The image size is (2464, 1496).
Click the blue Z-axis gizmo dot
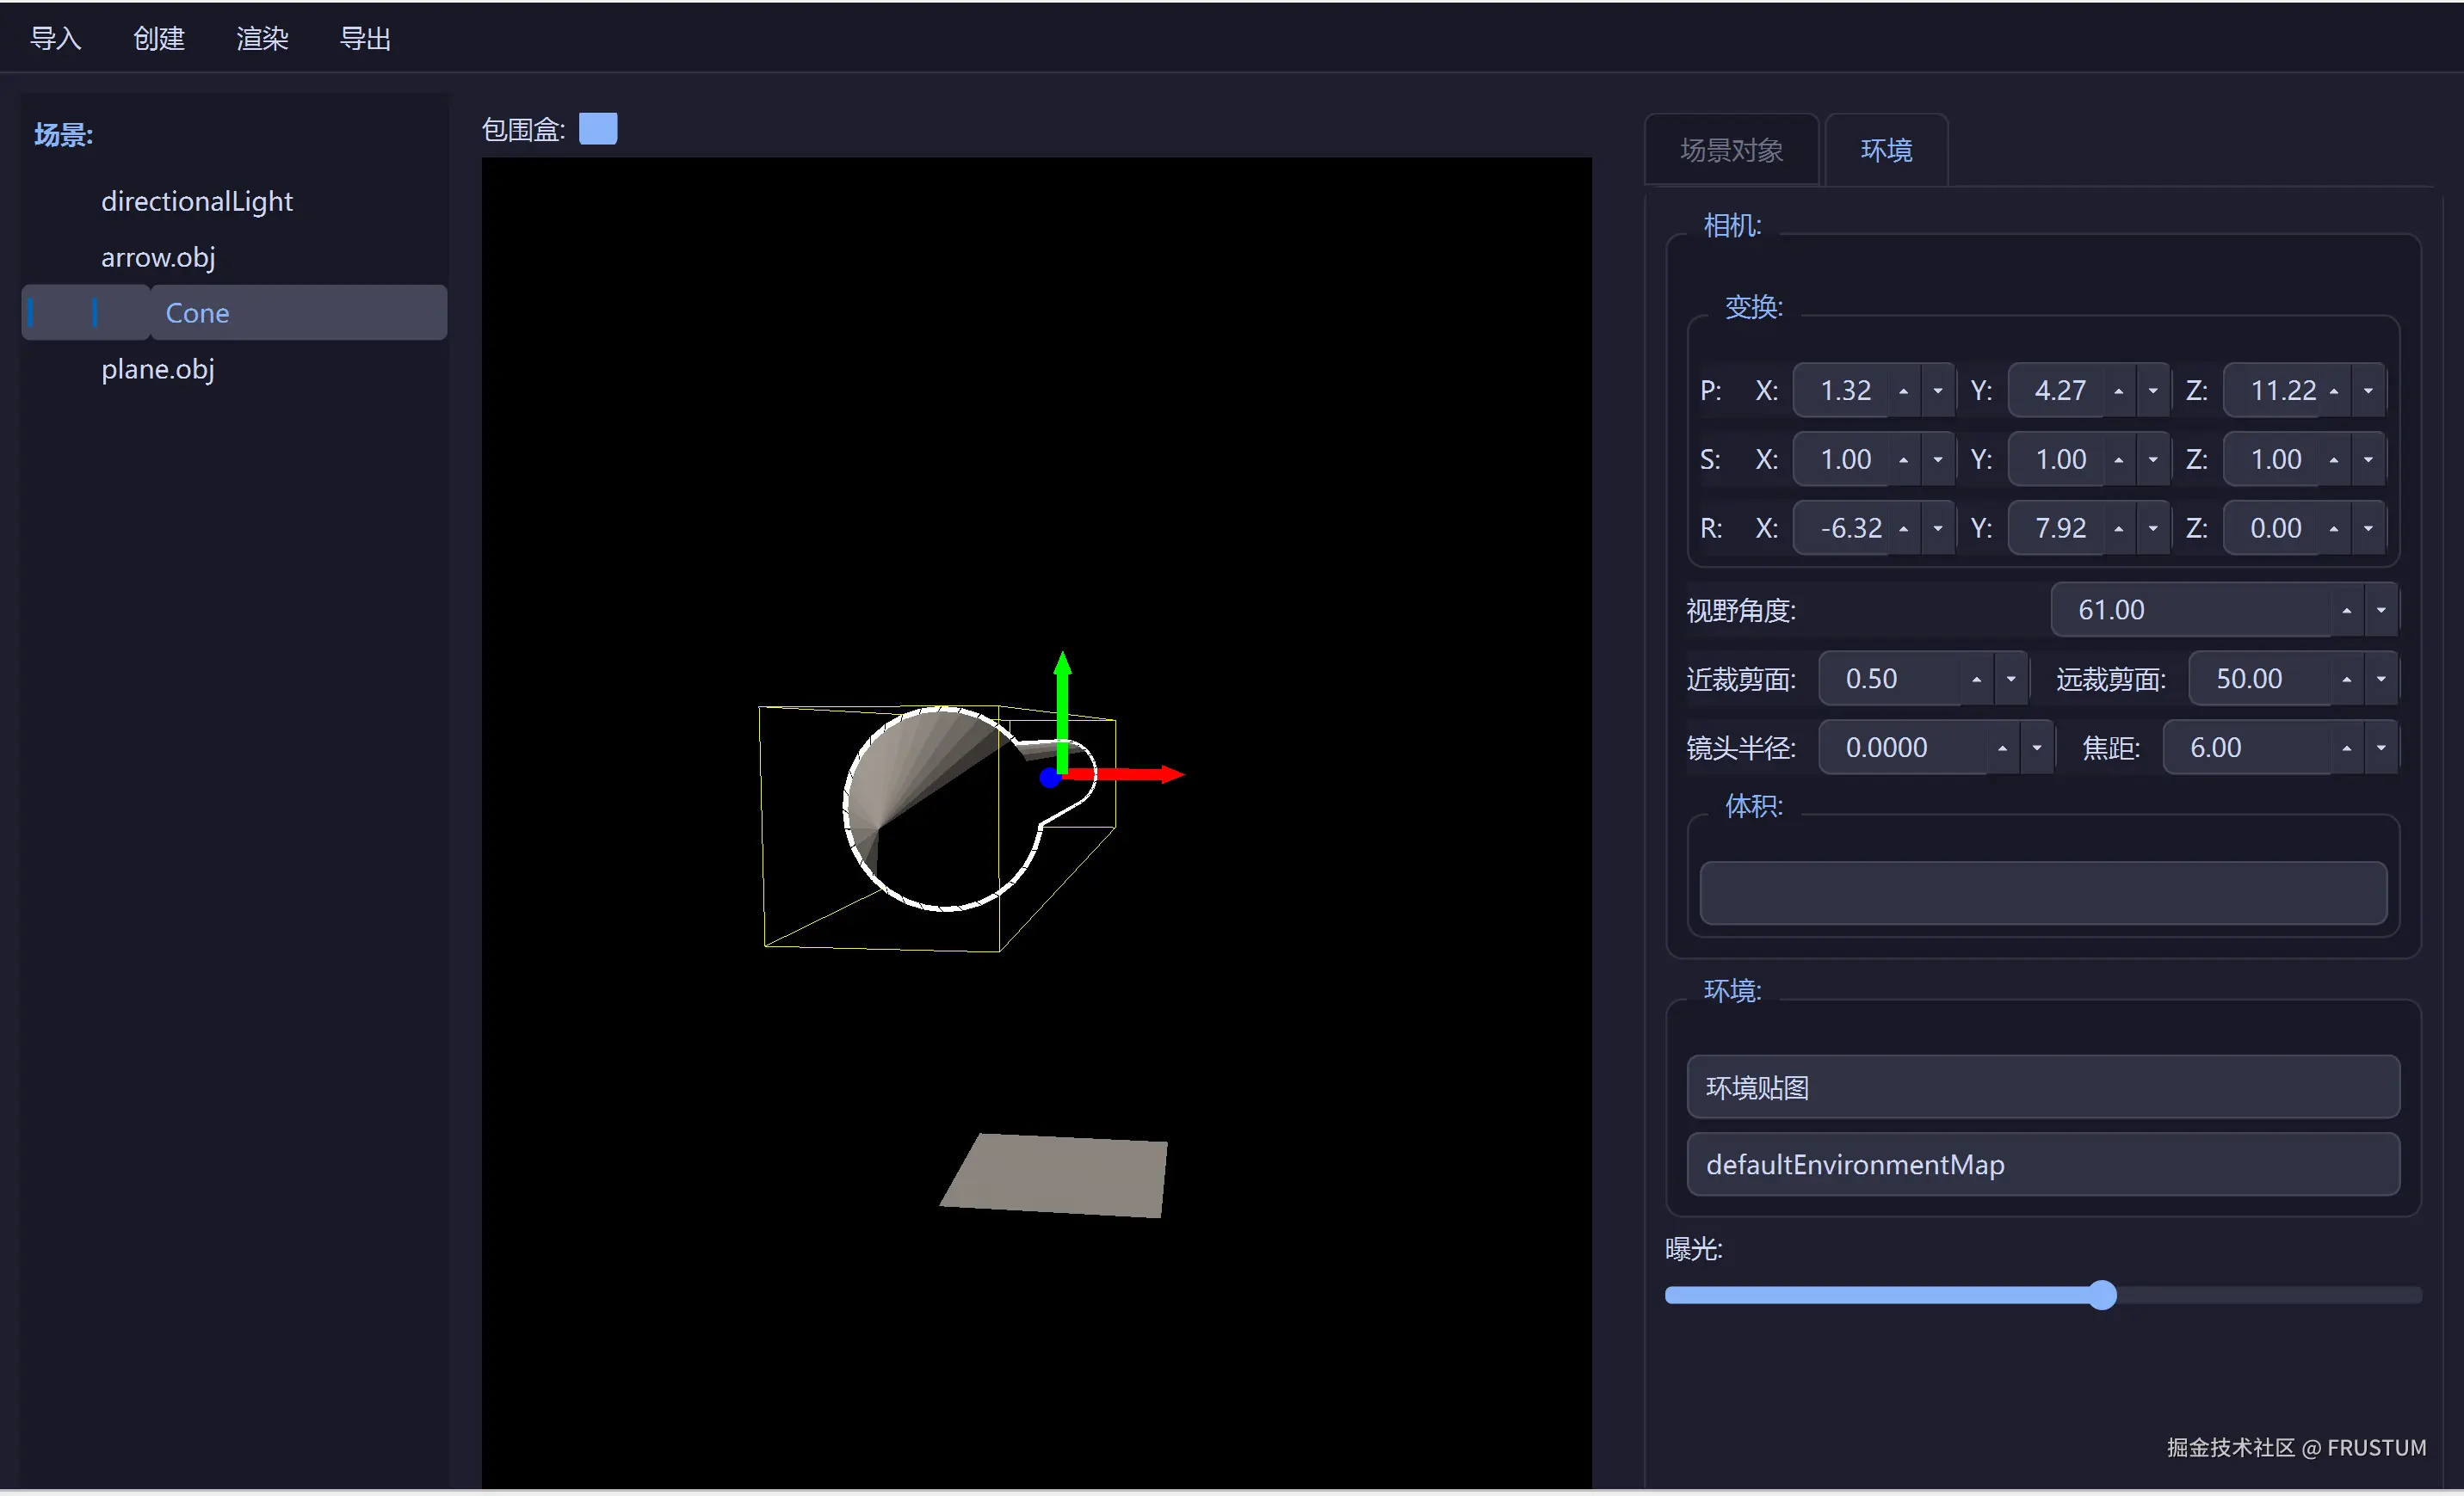(x=1049, y=778)
